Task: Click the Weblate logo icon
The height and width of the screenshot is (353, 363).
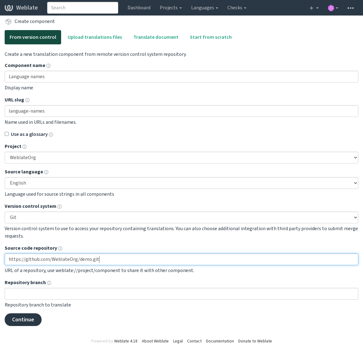Action: pos(9,8)
